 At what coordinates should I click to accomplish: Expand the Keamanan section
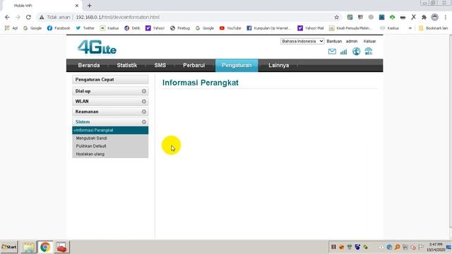110,111
